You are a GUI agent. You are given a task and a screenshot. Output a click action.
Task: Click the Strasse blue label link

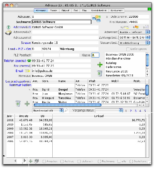pos(26,43)
